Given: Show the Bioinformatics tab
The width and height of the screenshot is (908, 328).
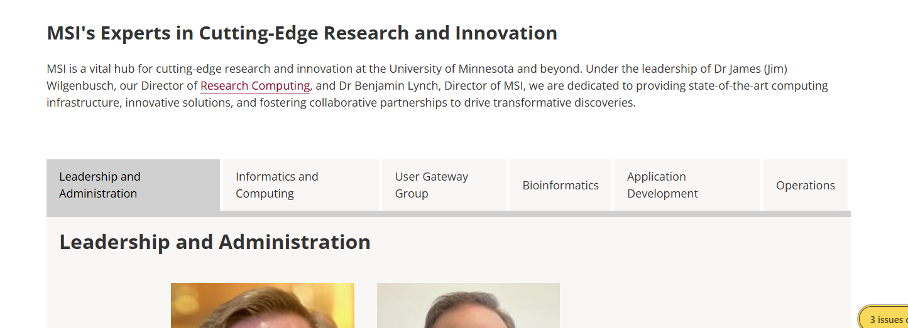Looking at the screenshot, I should click(x=560, y=185).
